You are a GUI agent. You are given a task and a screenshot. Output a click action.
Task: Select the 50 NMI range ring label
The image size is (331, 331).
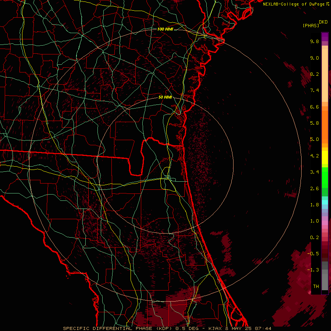(165, 97)
